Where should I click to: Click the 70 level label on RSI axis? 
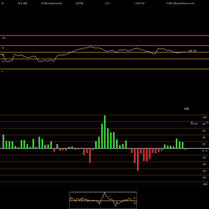(3, 48)
